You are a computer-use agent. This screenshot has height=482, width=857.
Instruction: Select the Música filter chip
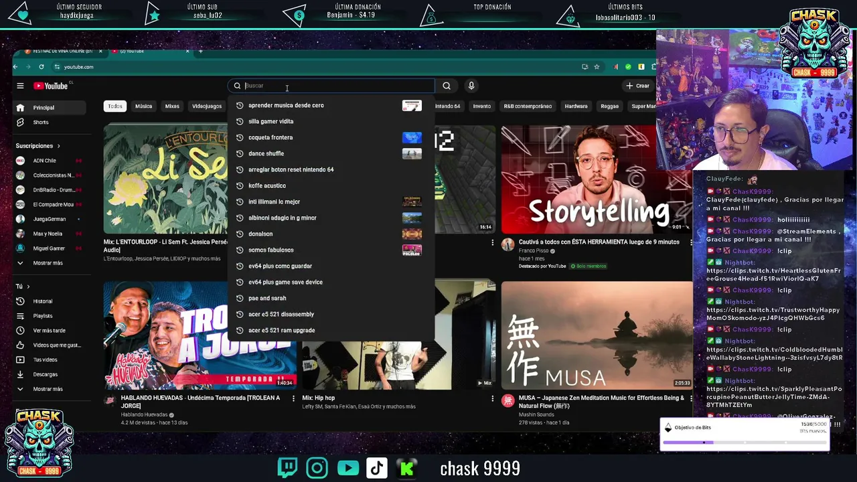click(x=143, y=106)
